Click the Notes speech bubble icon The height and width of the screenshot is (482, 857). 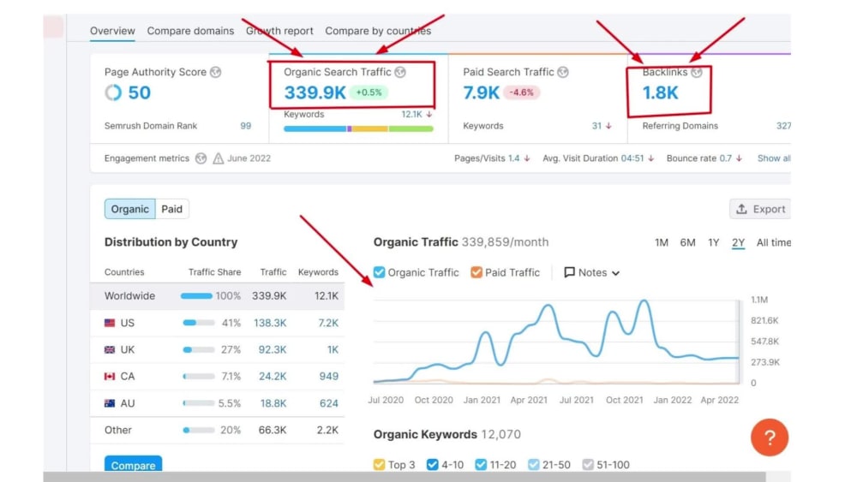(x=569, y=272)
